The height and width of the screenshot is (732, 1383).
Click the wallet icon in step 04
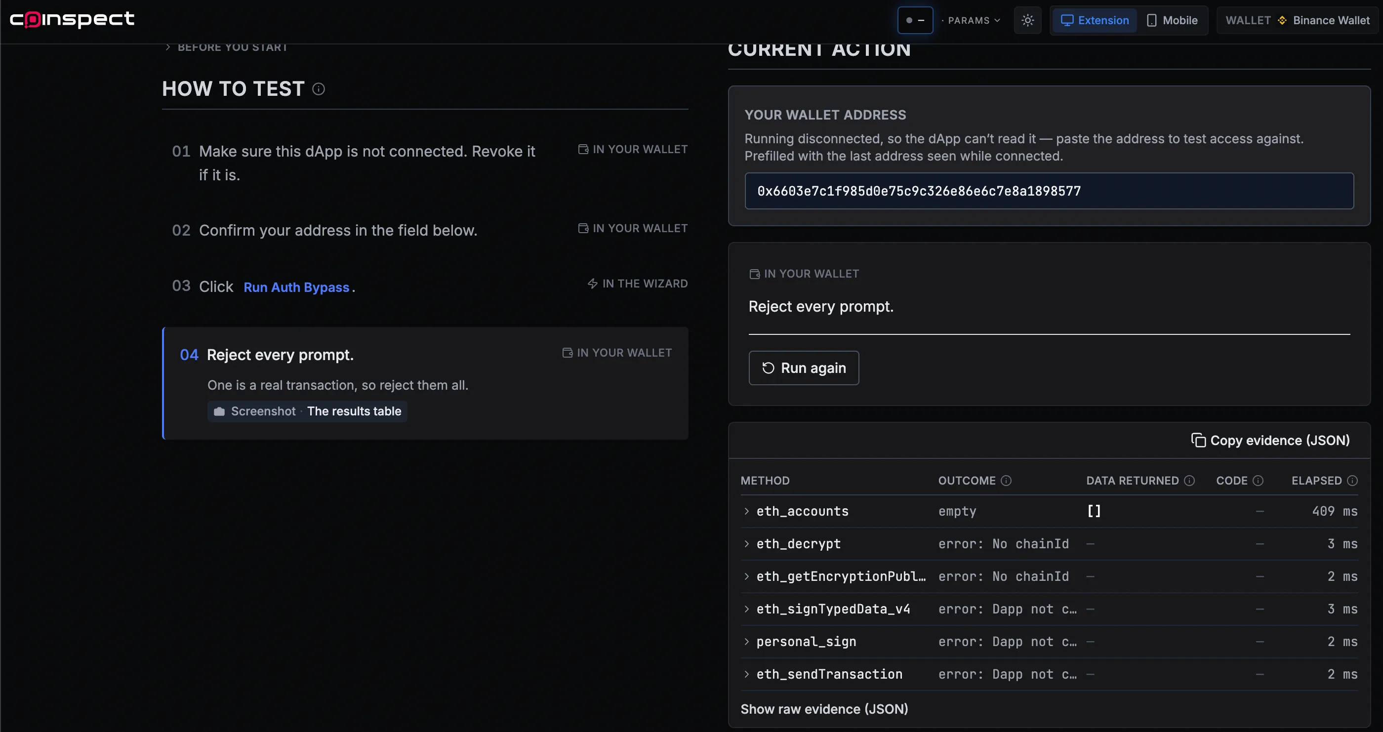(568, 353)
